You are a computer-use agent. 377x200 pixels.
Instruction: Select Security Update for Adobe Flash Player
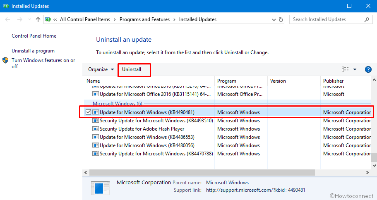(142, 129)
